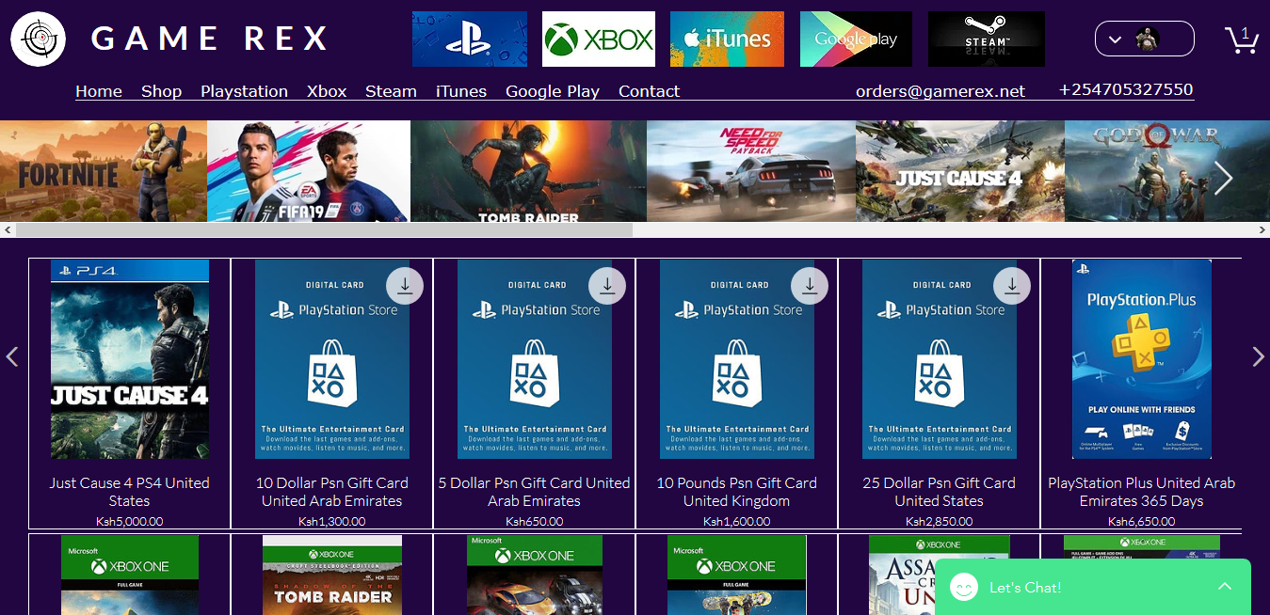Open Shadow of the Tomb Raider Xbox cover
This screenshot has width=1270, height=615.
pos(332,575)
